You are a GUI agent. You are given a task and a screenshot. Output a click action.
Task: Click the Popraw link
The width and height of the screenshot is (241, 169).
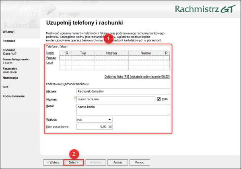click(51, 58)
